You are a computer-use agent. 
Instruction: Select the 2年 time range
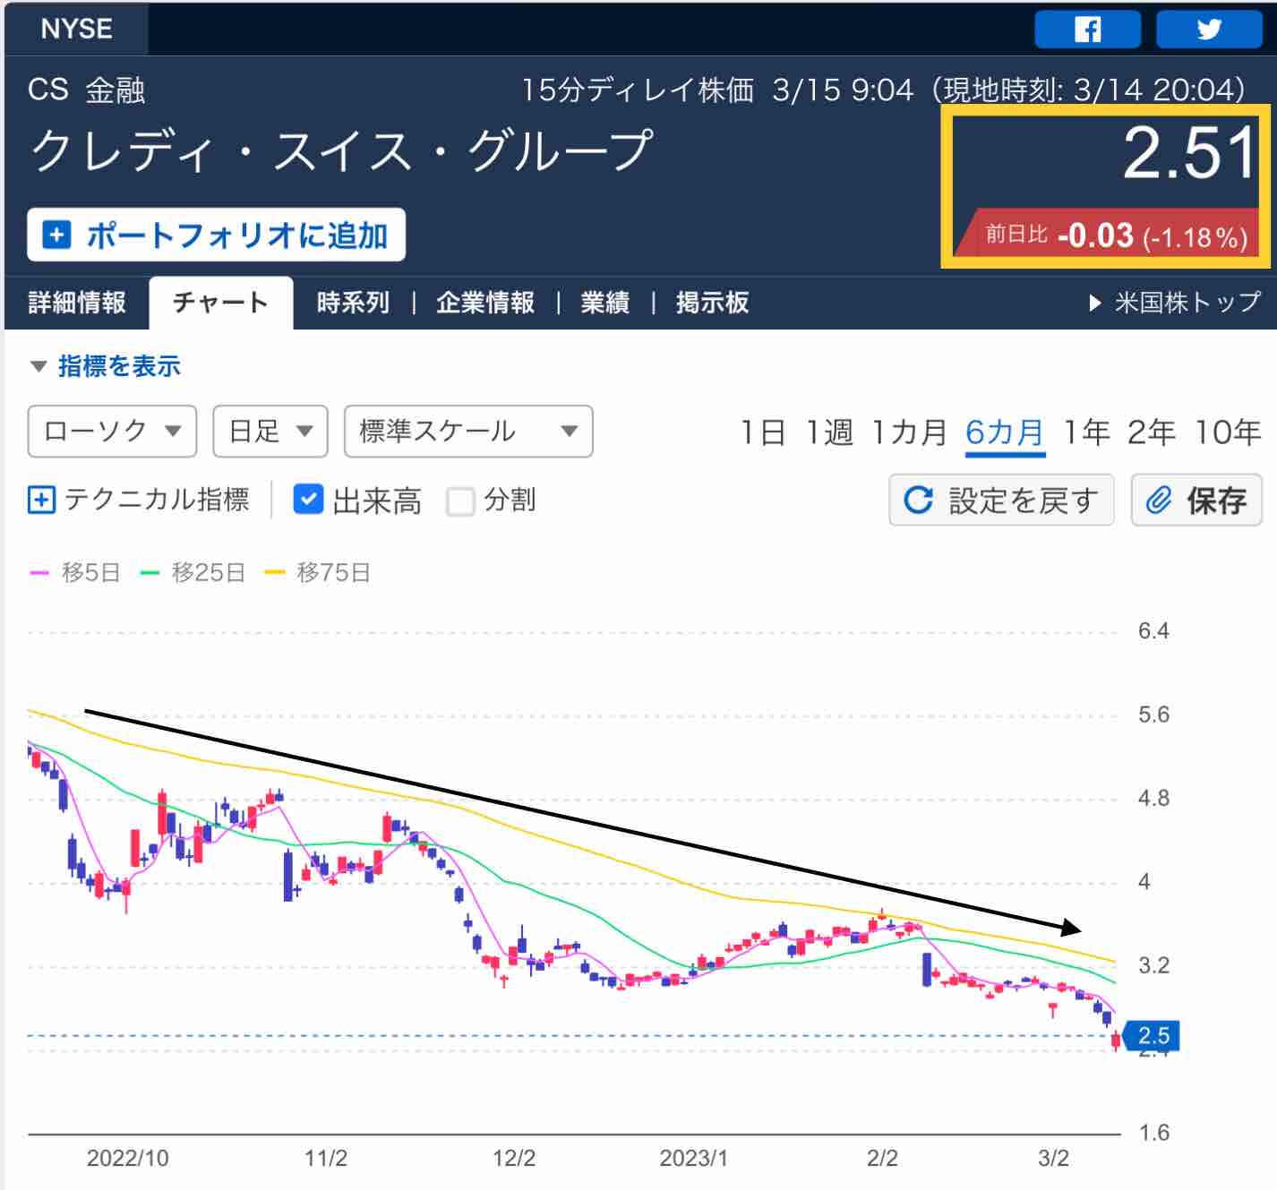point(1151,432)
